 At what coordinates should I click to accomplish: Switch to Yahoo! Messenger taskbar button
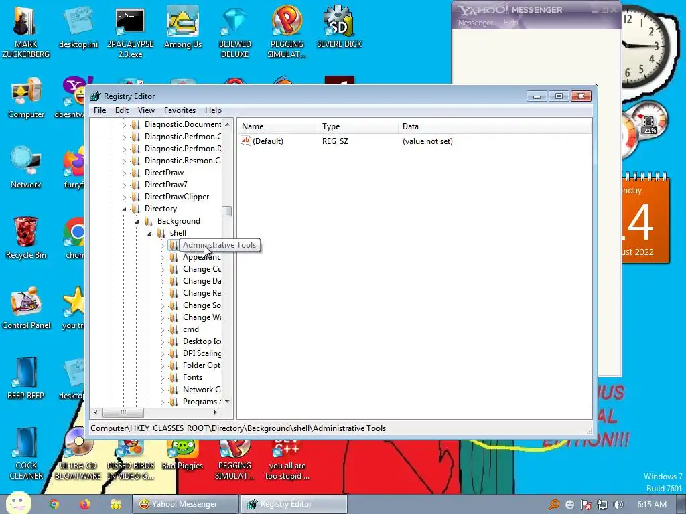point(185,504)
